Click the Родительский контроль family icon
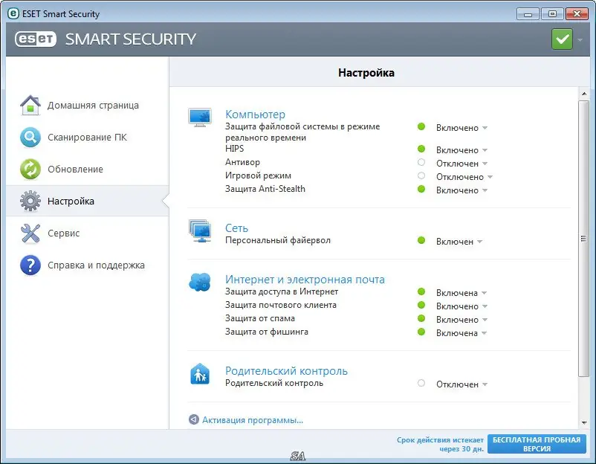The height and width of the screenshot is (464, 596). 200,375
